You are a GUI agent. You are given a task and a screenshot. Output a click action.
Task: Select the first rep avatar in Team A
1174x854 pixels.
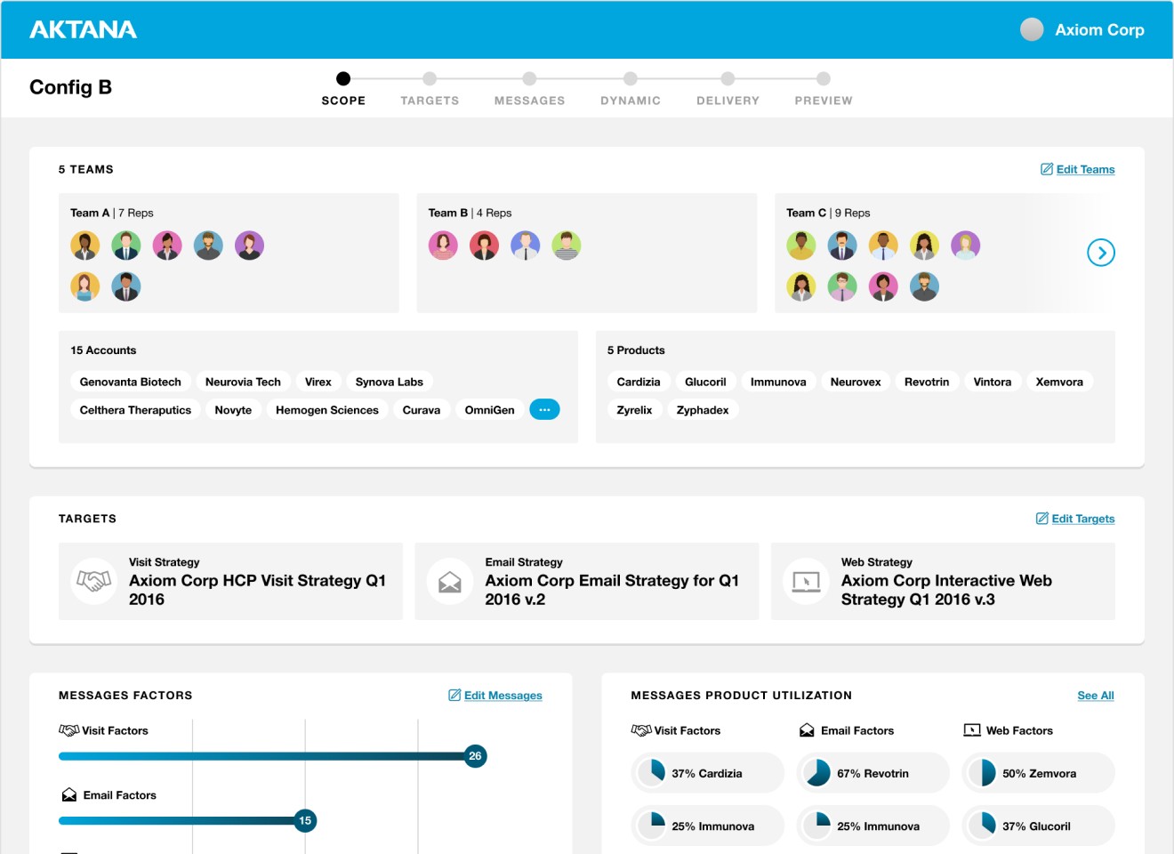pyautogui.click(x=85, y=246)
